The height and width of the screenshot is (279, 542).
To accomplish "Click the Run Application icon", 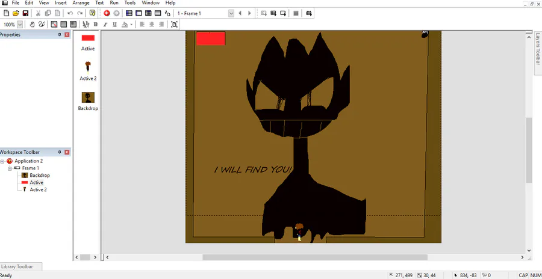I will (x=273, y=13).
